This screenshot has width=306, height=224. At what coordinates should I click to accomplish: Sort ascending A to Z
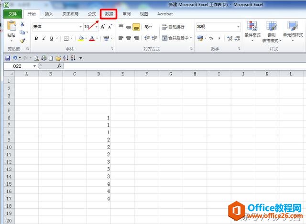click(x=66, y=58)
